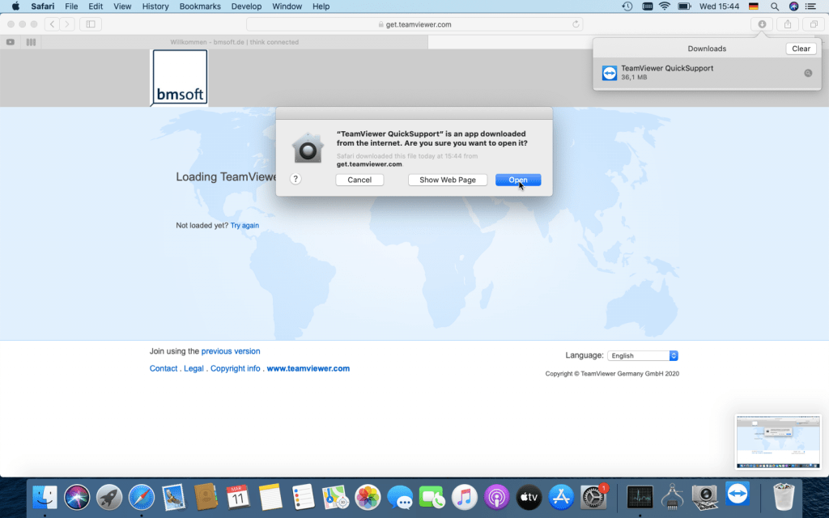Open Launchpad from the Dock
Screen dimensions: 829x518
tap(109, 498)
